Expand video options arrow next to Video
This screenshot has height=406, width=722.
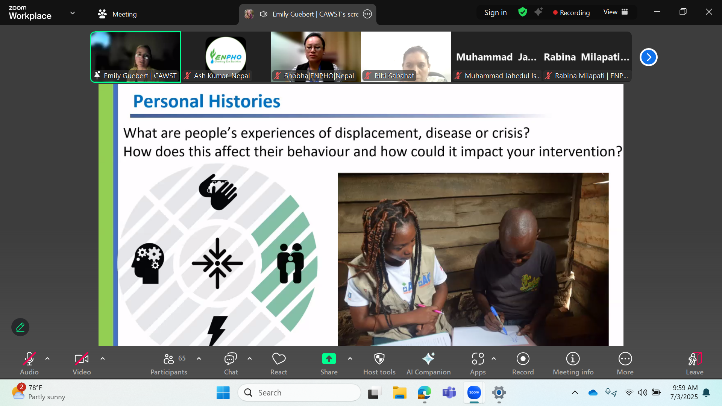pyautogui.click(x=103, y=359)
